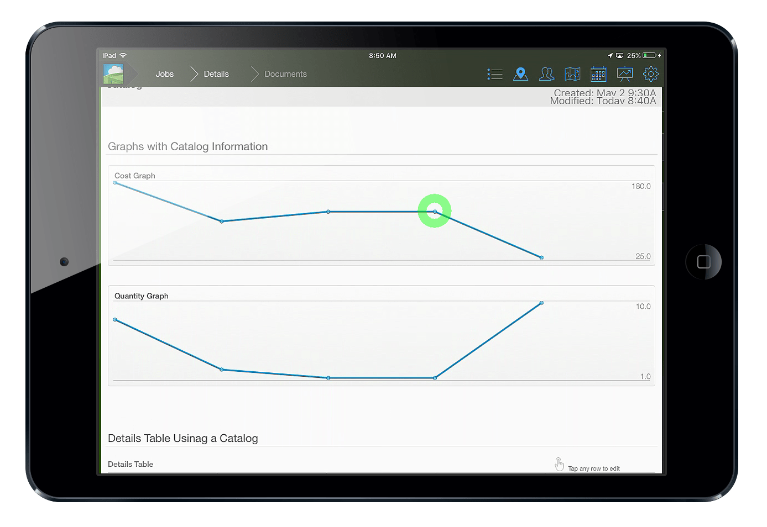Tap the Graphs with Catalog Information heading
Viewport: 767px width, 527px height.
click(x=188, y=146)
